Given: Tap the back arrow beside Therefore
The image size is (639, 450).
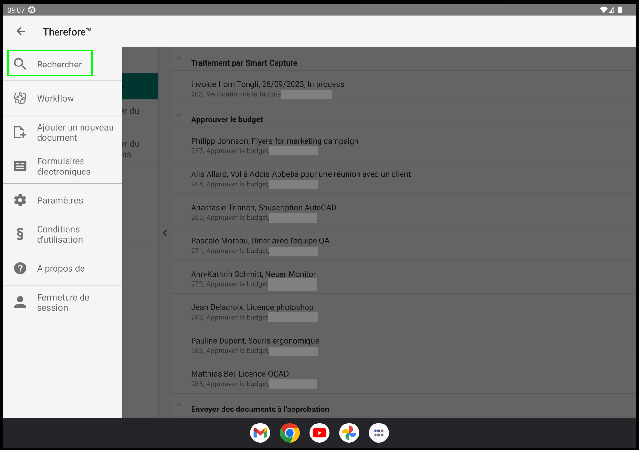Looking at the screenshot, I should point(21,31).
